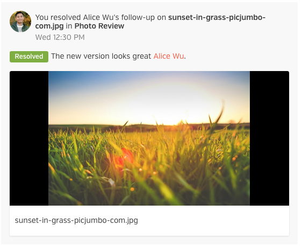Click the sunset-in-grass-picjumbo-com.jpg caption below the image
This screenshot has height=246, width=302.
tap(76, 220)
